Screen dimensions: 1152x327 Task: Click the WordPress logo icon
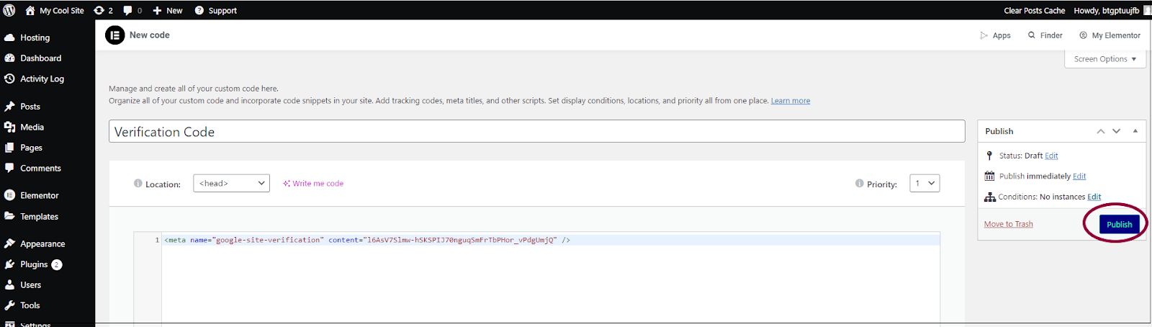[9, 10]
